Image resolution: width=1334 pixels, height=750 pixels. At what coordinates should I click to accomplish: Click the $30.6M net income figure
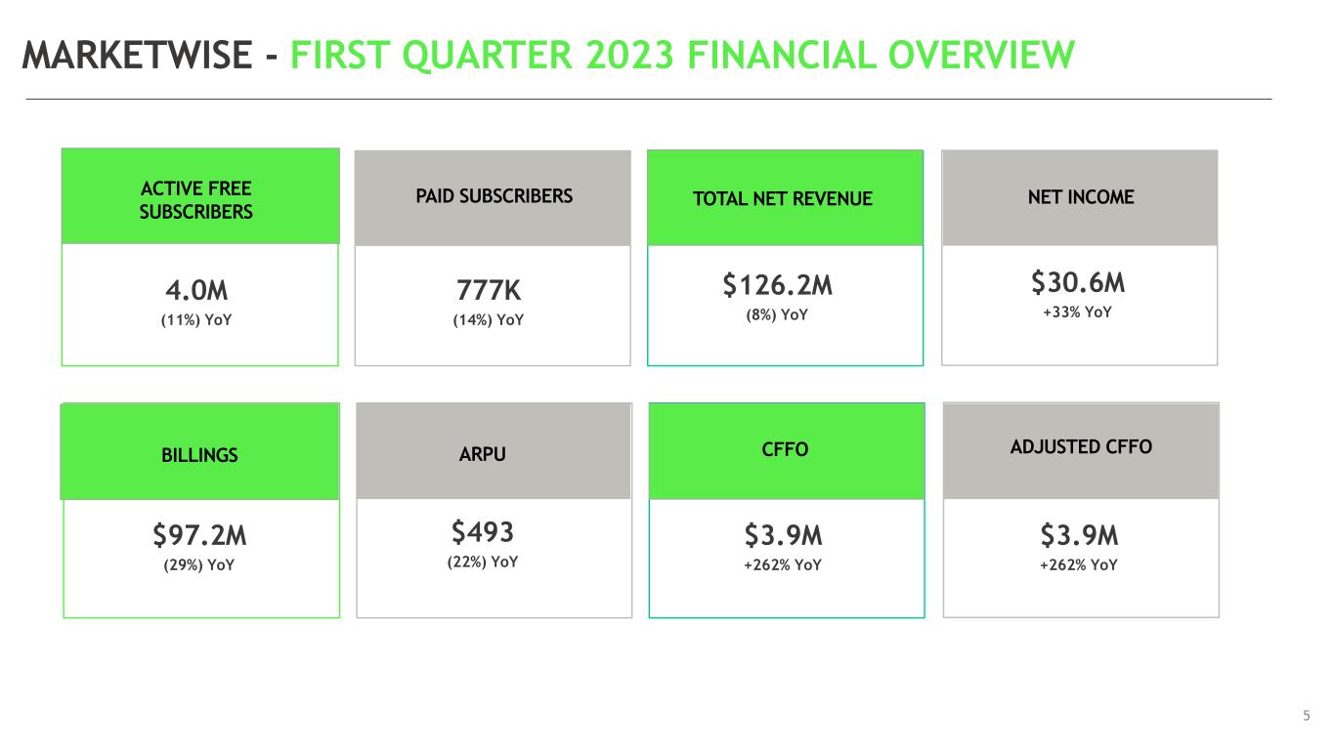click(1078, 283)
